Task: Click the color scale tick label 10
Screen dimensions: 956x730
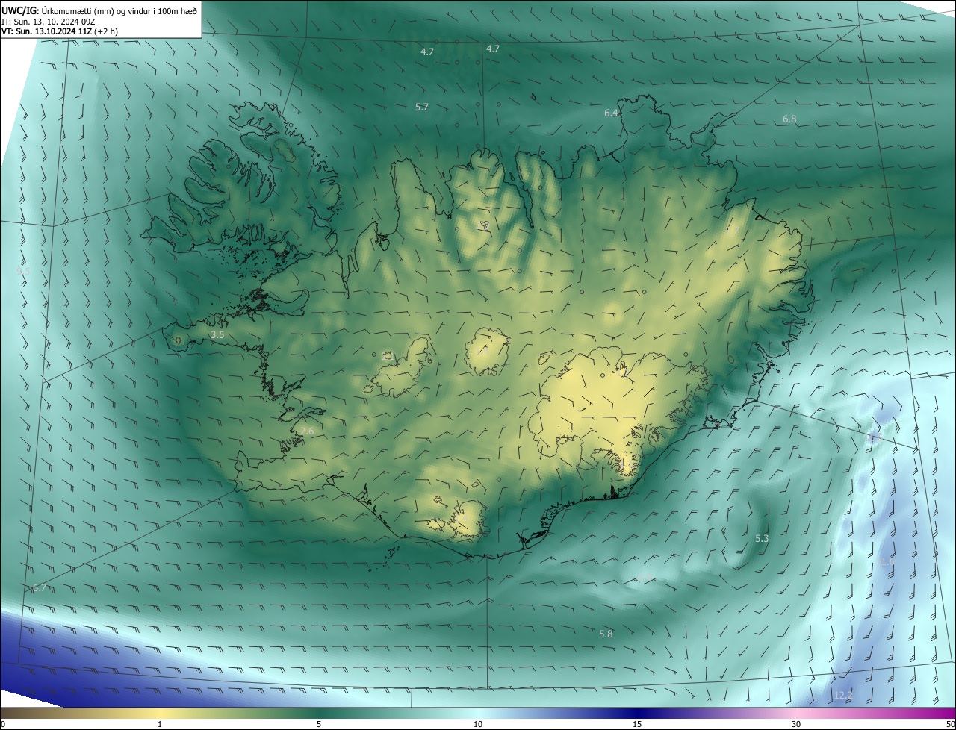Action: click(478, 724)
